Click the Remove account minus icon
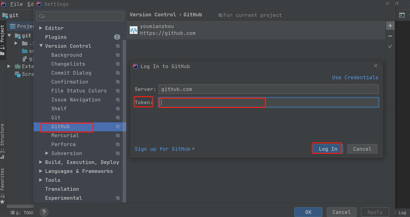Screen dimensions: 410x217 [390, 36]
